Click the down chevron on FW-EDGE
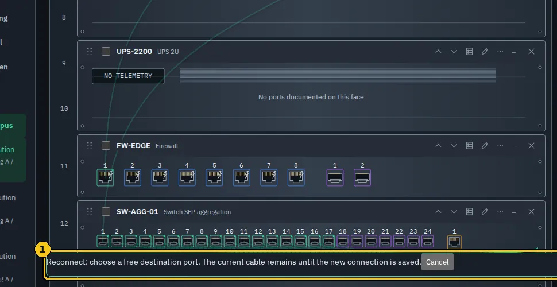The height and width of the screenshot is (287, 557). (454, 146)
